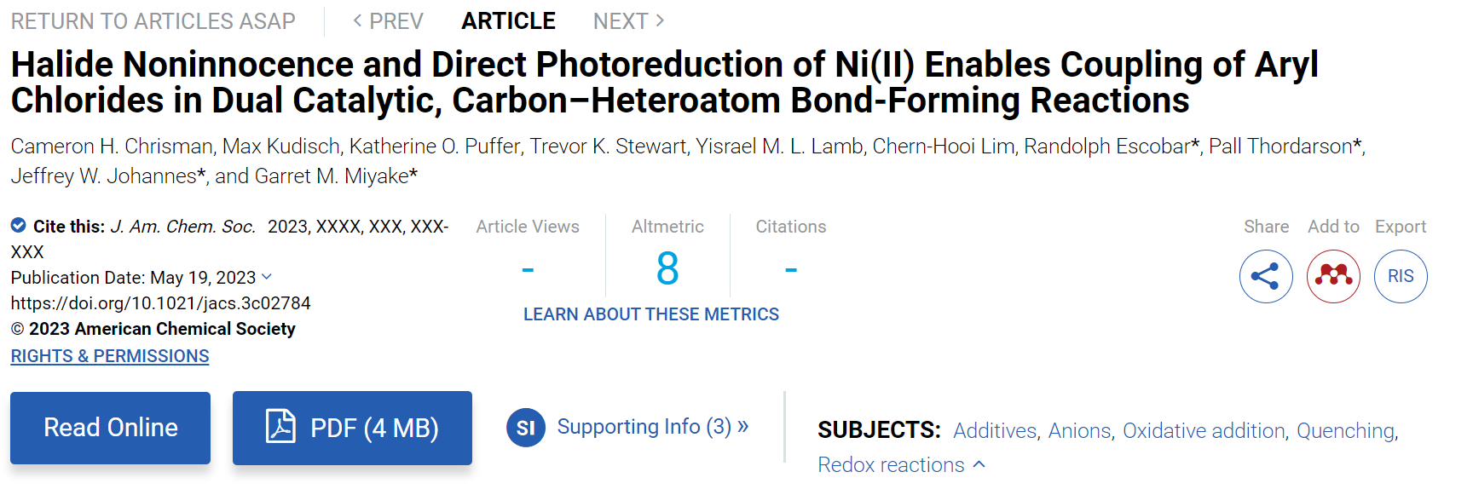Screen dimensions: 1473x495
Task: Expand the Publication Date chevron
Action: pos(267,277)
